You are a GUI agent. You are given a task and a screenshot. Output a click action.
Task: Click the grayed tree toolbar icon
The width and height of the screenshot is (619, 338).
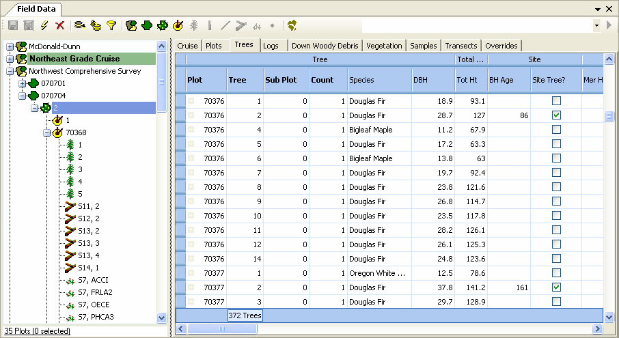(x=194, y=26)
